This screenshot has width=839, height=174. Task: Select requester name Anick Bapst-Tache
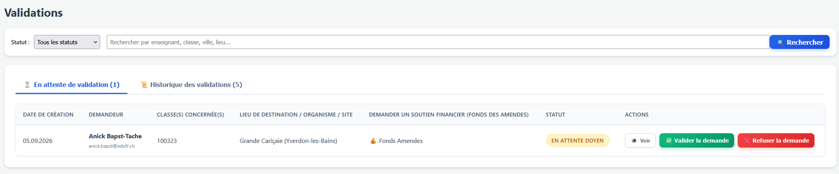pos(115,136)
